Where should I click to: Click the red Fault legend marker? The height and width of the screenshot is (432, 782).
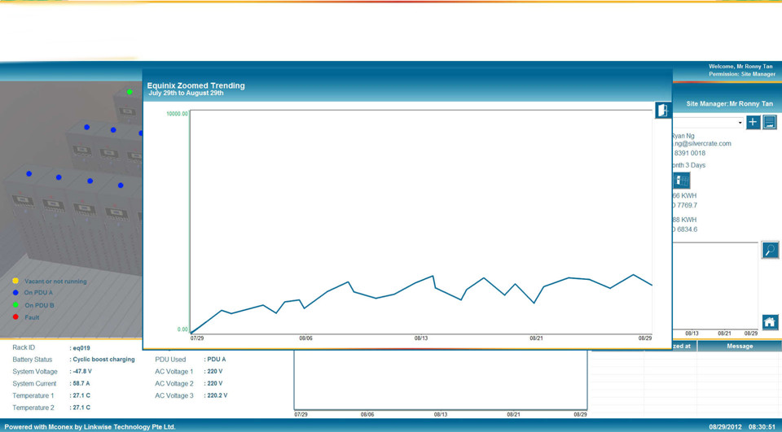click(x=15, y=317)
